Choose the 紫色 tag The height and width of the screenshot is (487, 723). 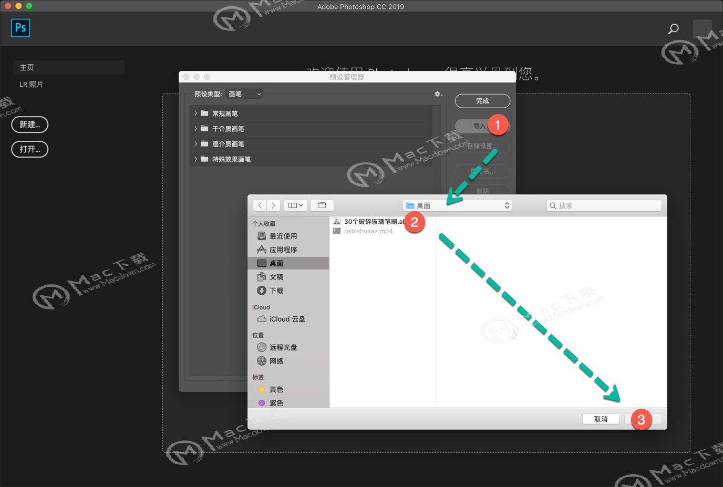pos(288,403)
